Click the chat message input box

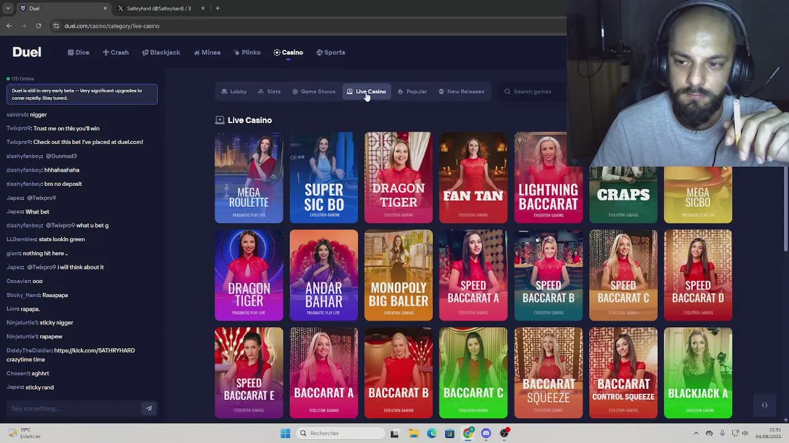coord(74,409)
